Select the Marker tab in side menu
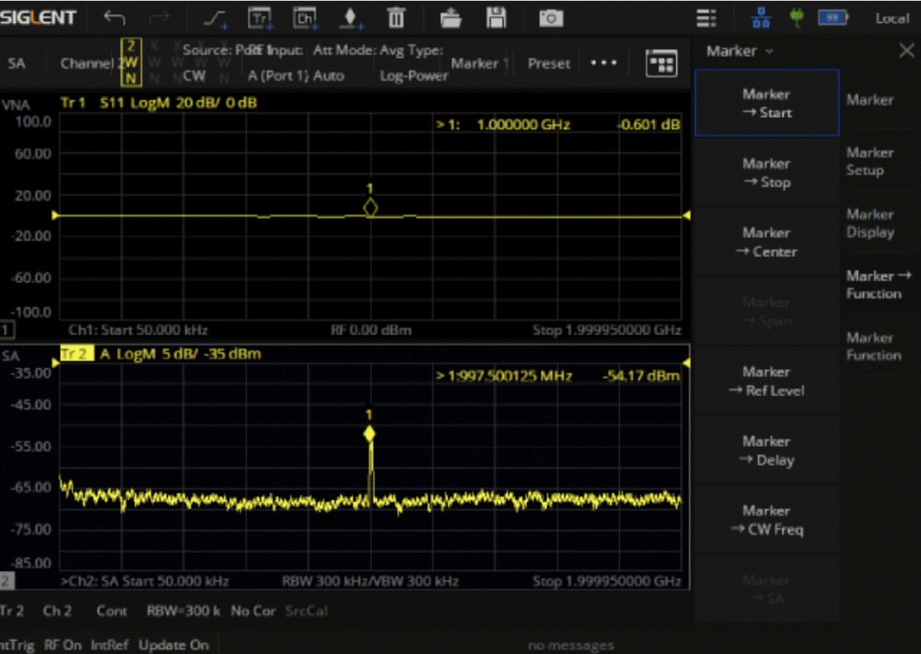The height and width of the screenshot is (654, 921). 870,99
